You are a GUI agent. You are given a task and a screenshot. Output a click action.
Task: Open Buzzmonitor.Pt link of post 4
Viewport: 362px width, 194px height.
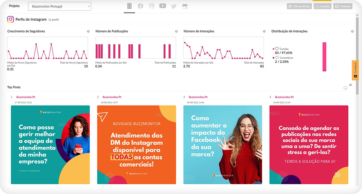coord(284,97)
